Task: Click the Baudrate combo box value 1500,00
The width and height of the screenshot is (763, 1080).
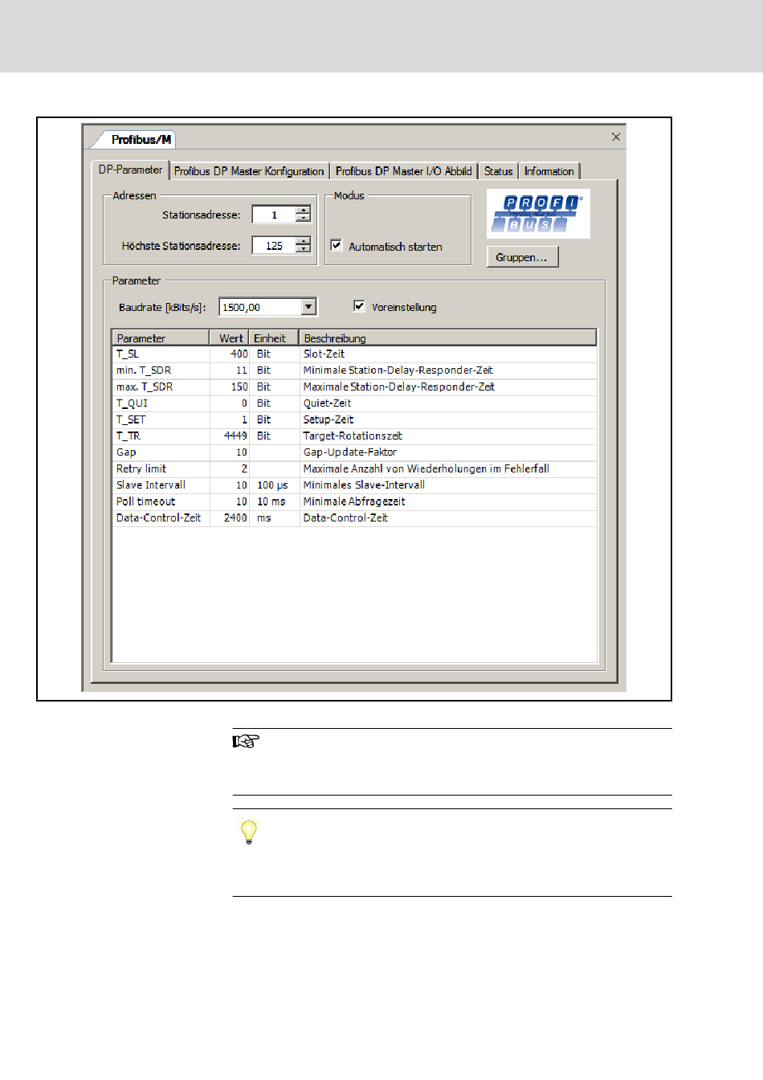Action: tap(261, 307)
